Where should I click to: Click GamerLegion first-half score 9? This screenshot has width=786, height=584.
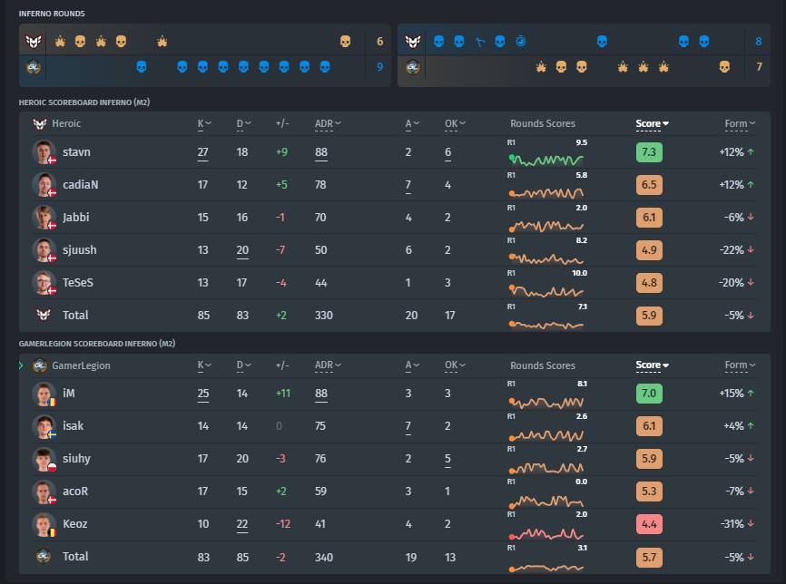pyautogui.click(x=379, y=66)
